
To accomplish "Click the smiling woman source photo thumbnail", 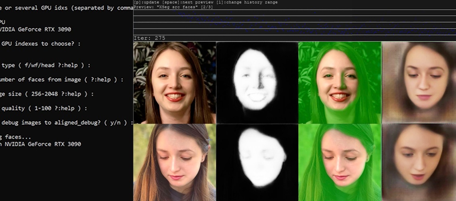I will tap(174, 82).
